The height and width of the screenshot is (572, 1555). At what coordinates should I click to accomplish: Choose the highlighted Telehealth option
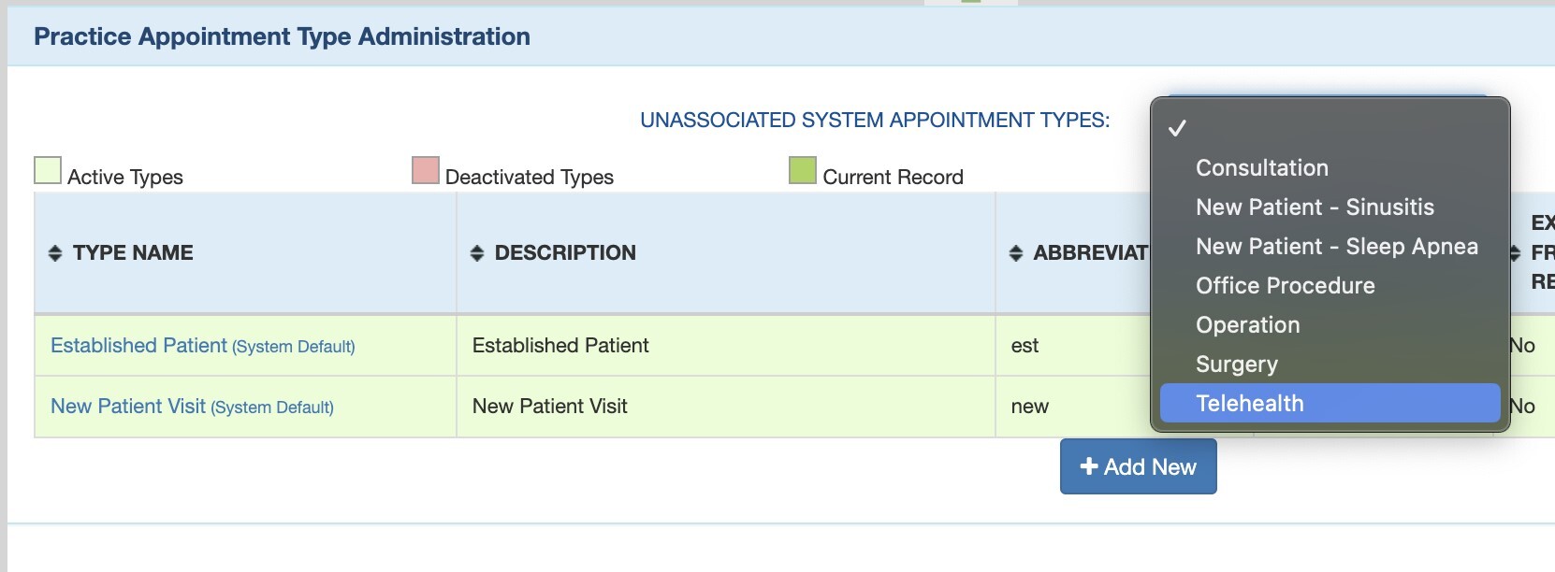tap(1249, 404)
